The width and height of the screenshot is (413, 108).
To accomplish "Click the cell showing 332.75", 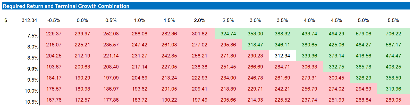I will pyautogui.click(x=336, y=67).
